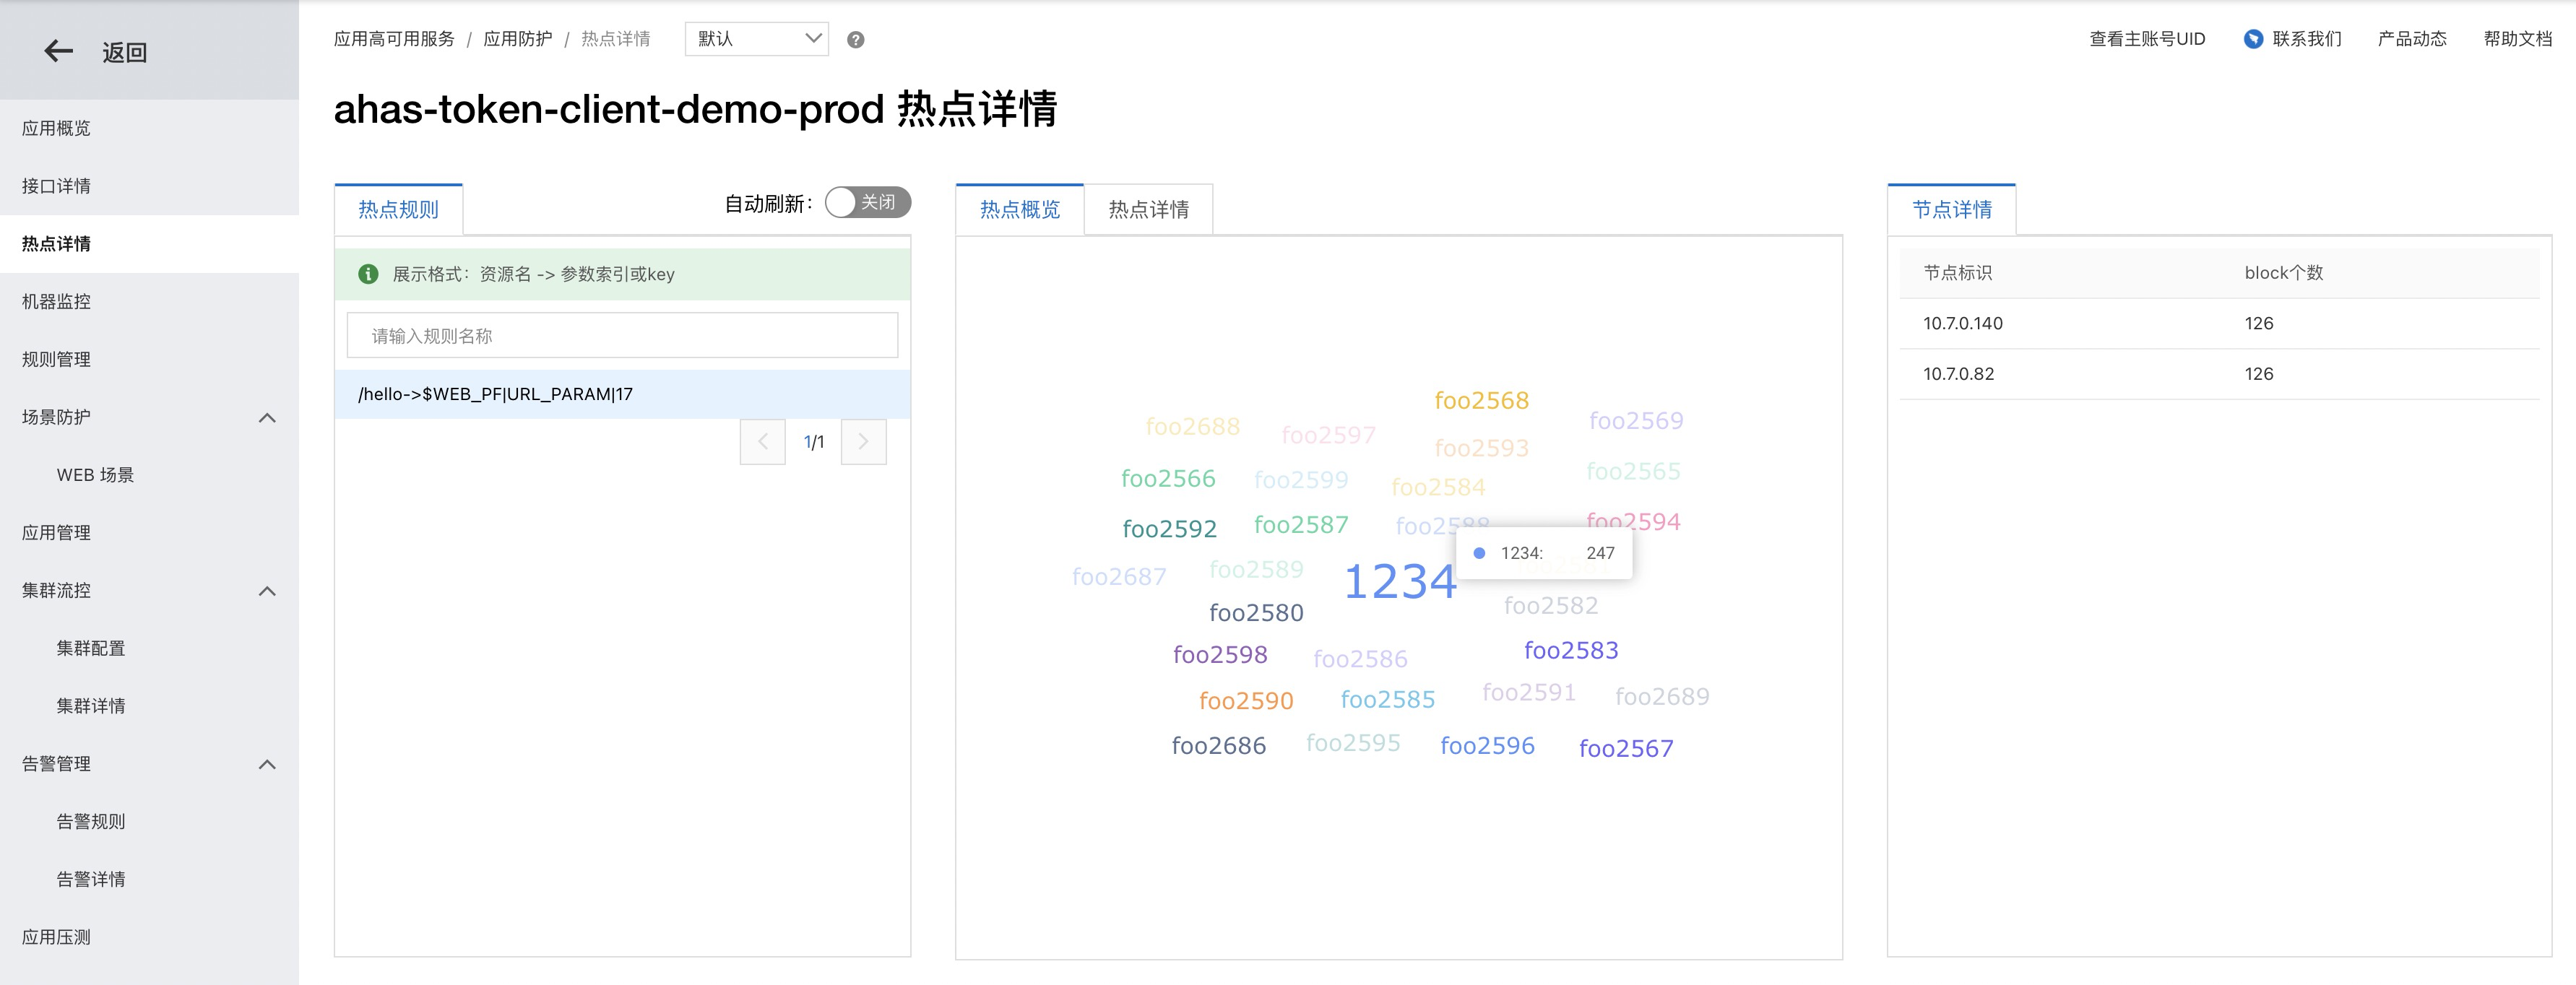Open 机器监控 in the sidebar
The image size is (2576, 985).
pos(56,302)
